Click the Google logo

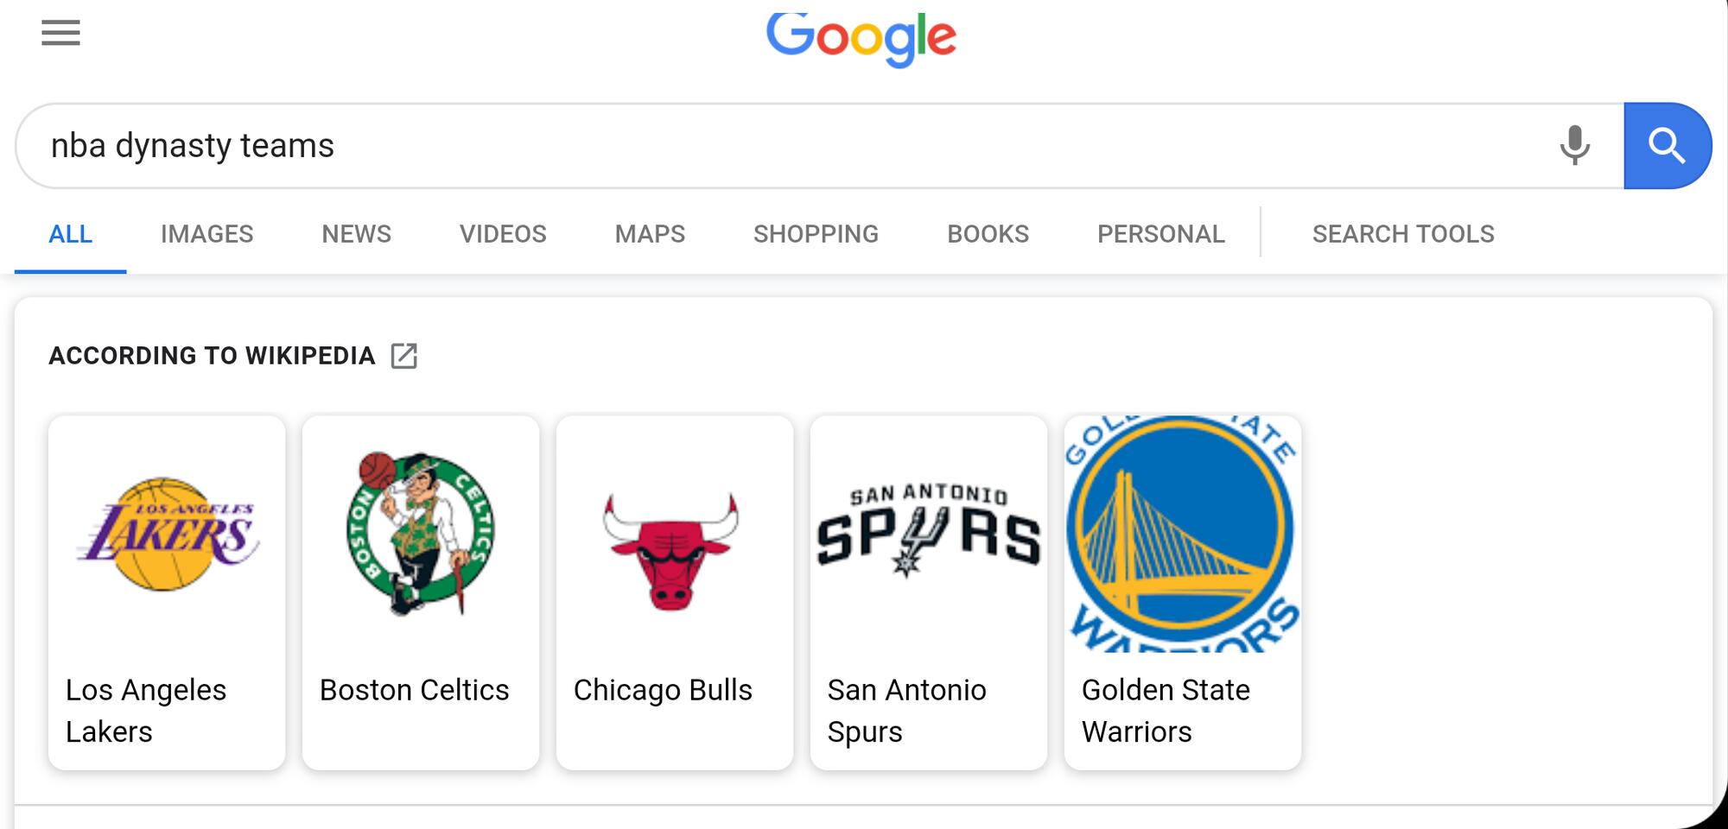861,39
